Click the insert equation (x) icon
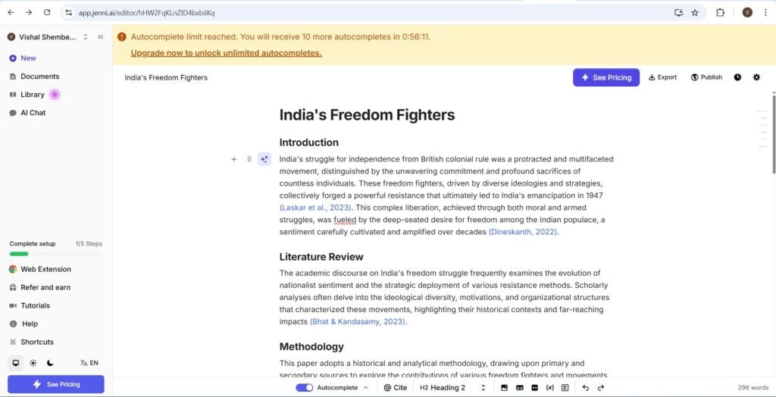This screenshot has width=776, height=397. click(549, 388)
